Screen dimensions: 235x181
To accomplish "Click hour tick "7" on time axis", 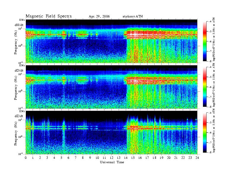I will point(76,158).
